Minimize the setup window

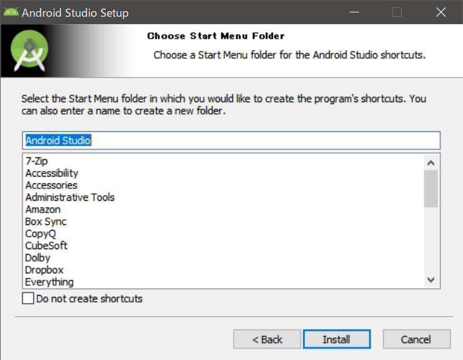pyautogui.click(x=354, y=12)
